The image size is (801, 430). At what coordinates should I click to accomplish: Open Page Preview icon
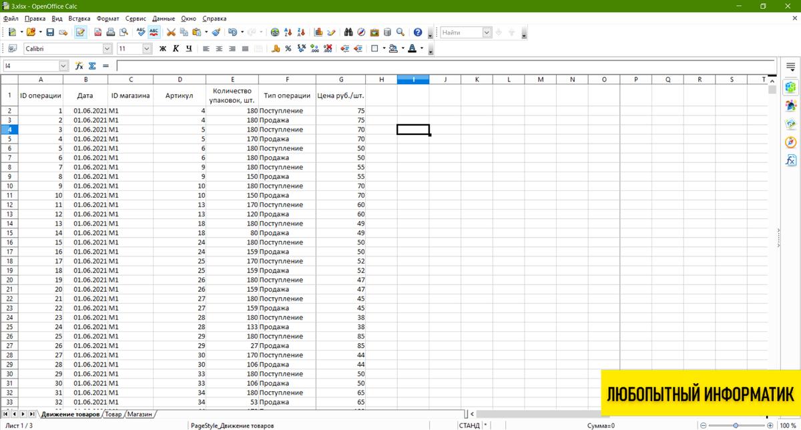click(123, 32)
